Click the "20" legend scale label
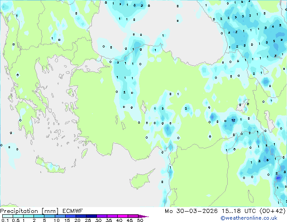Image resolution: width=287 pixels, height=222 pixels. [77, 220]
